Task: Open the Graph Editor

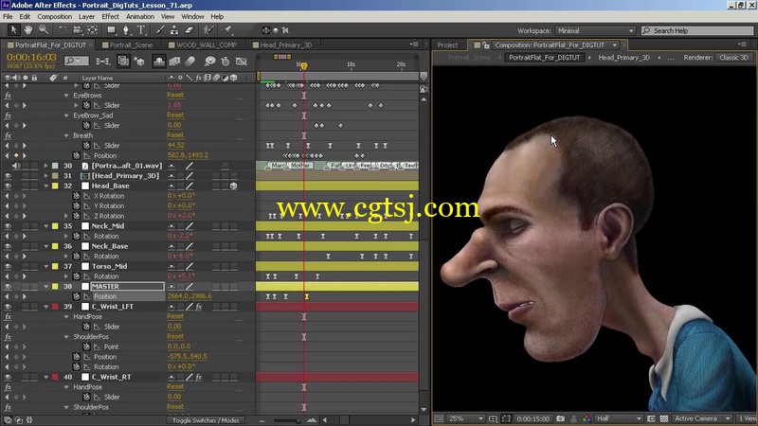Action: 242,62
